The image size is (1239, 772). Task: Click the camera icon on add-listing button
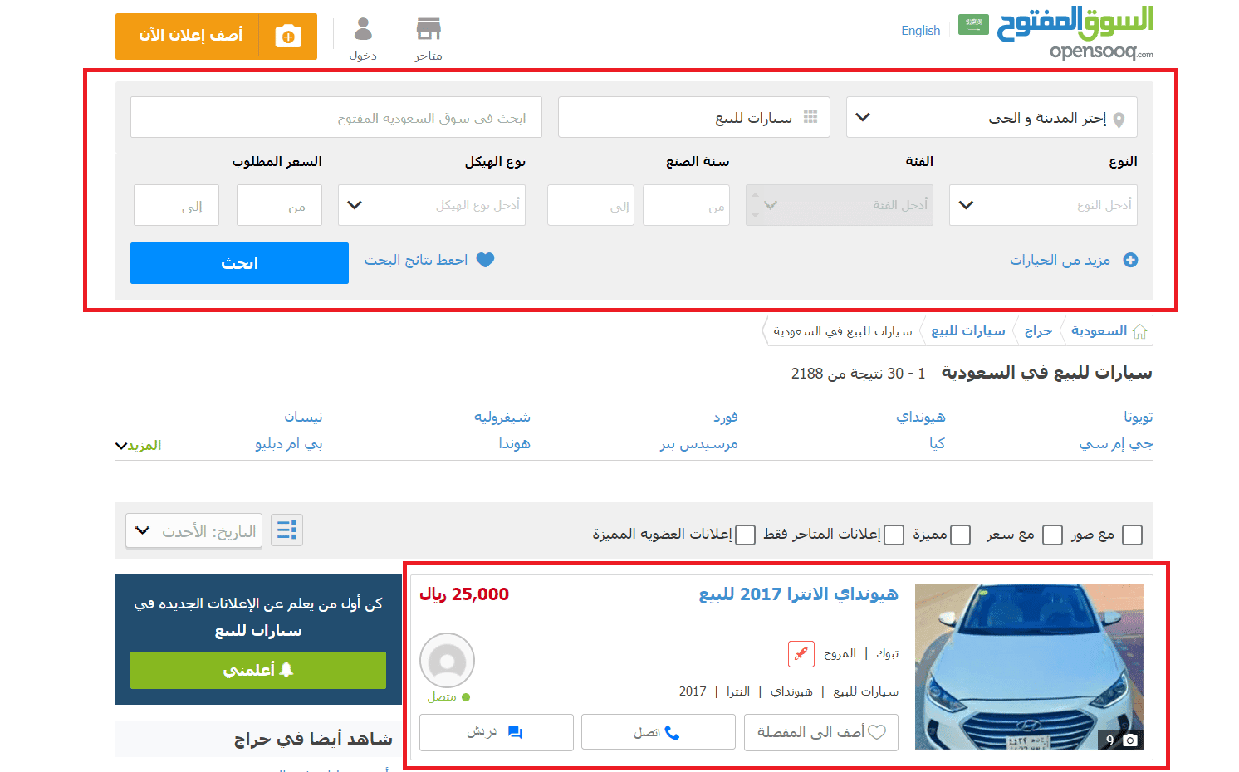click(x=288, y=37)
